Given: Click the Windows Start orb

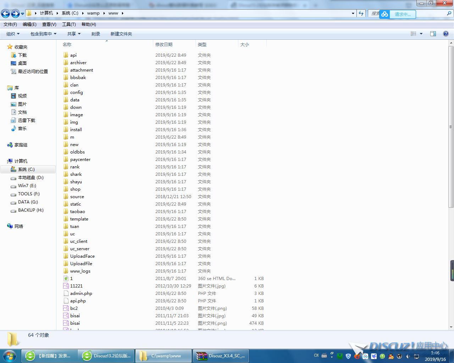Looking at the screenshot, I should coord(10,356).
